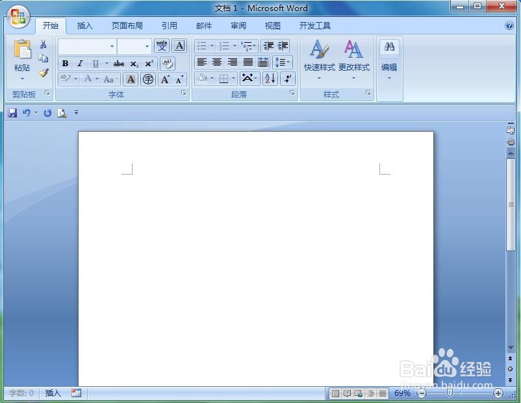The width and height of the screenshot is (521, 403).
Task: Click the 更改样式 button
Action: (x=354, y=60)
